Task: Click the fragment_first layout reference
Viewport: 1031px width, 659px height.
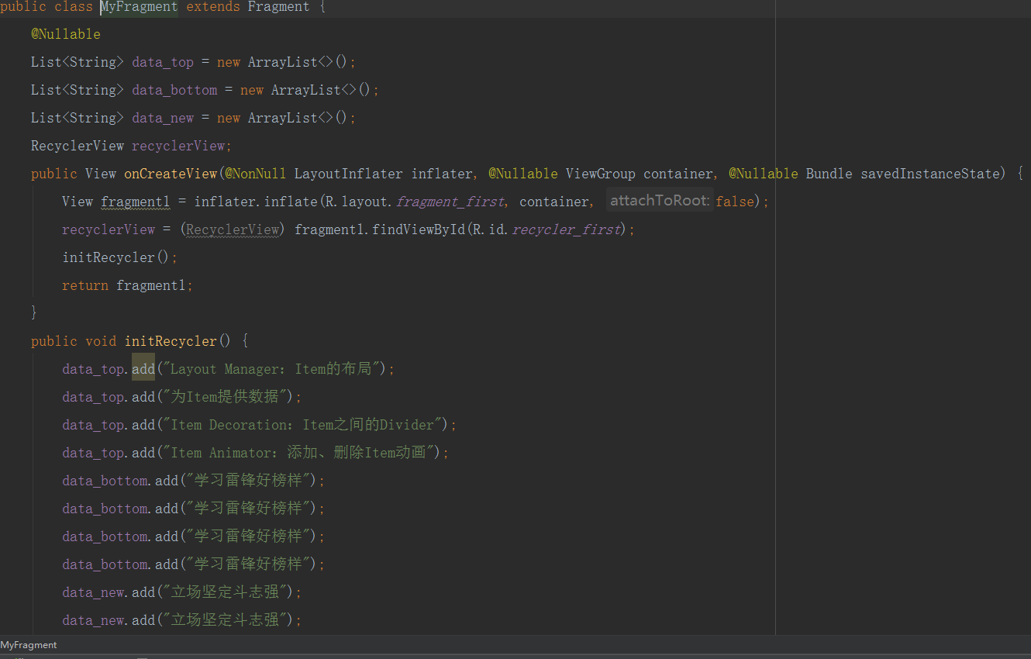Action: pyautogui.click(x=450, y=202)
